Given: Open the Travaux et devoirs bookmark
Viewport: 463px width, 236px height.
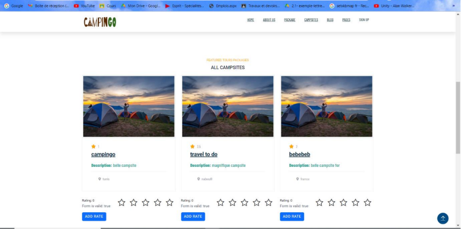Looking at the screenshot, I should (261, 6).
